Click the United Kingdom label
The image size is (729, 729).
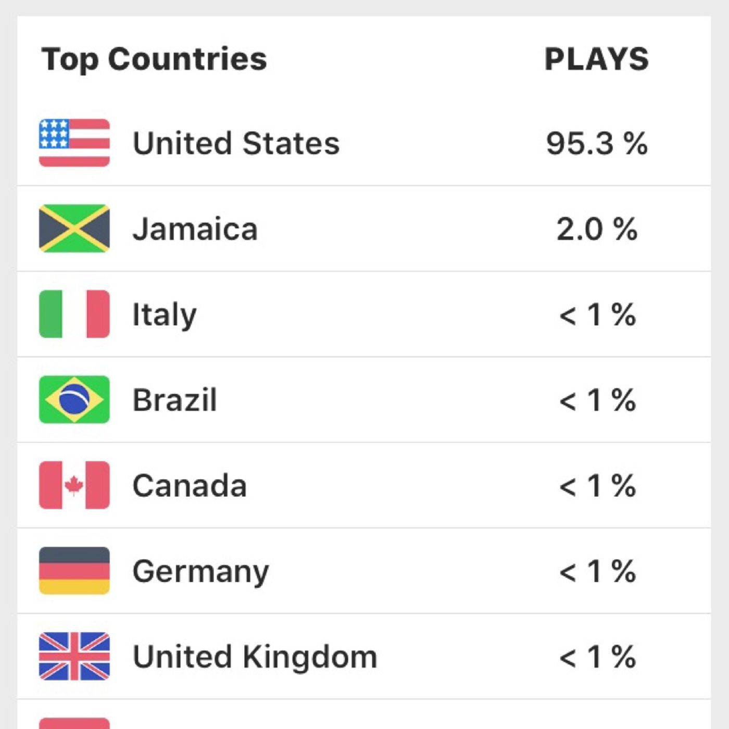point(255,657)
